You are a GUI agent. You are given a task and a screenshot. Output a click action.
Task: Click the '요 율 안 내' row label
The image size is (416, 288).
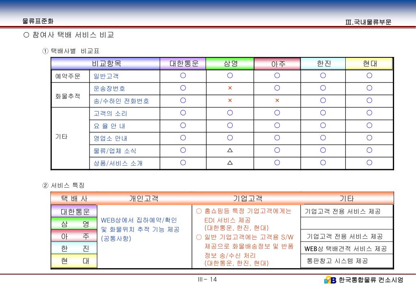pos(109,126)
